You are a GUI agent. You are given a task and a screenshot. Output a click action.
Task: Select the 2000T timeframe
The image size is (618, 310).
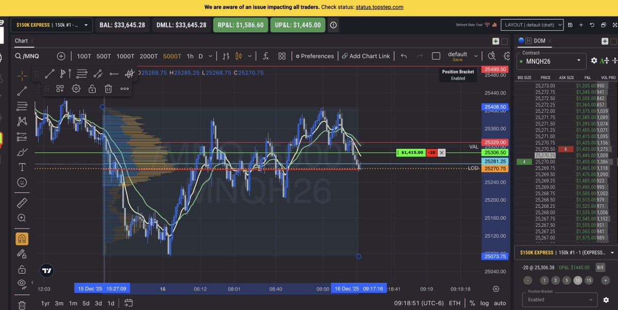tap(149, 56)
